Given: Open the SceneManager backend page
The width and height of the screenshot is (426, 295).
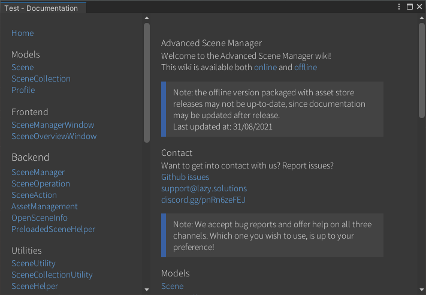Looking at the screenshot, I should pos(38,172).
